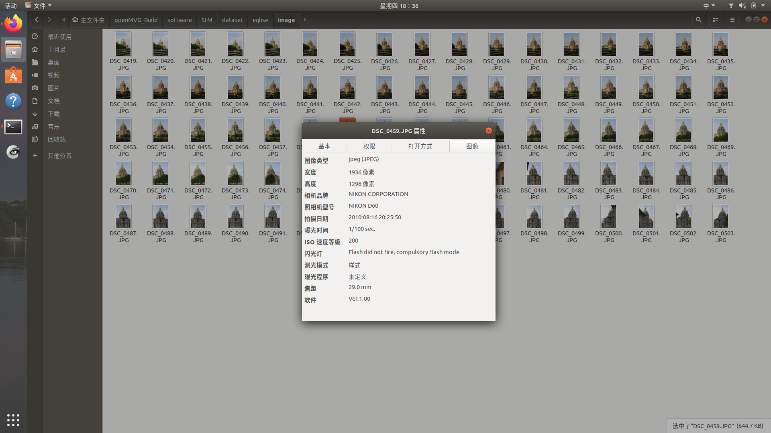Screen dimensions: 771x433
Task: Open the Trash (回收站) sidebar entry
Action: click(x=56, y=139)
